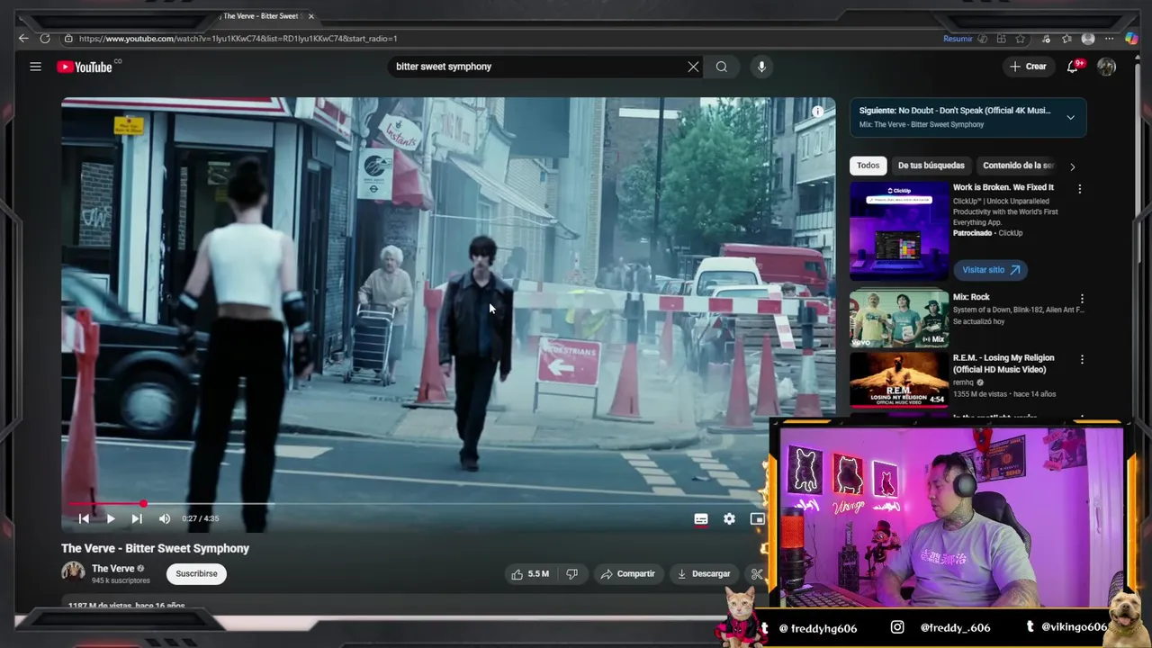Screen dimensions: 1152x648
Task: Select The Verve - Bitter Sweet tab
Action: (260, 16)
